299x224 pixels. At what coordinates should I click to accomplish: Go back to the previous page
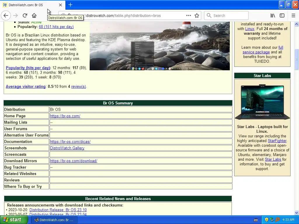pyautogui.click(x=6, y=15)
